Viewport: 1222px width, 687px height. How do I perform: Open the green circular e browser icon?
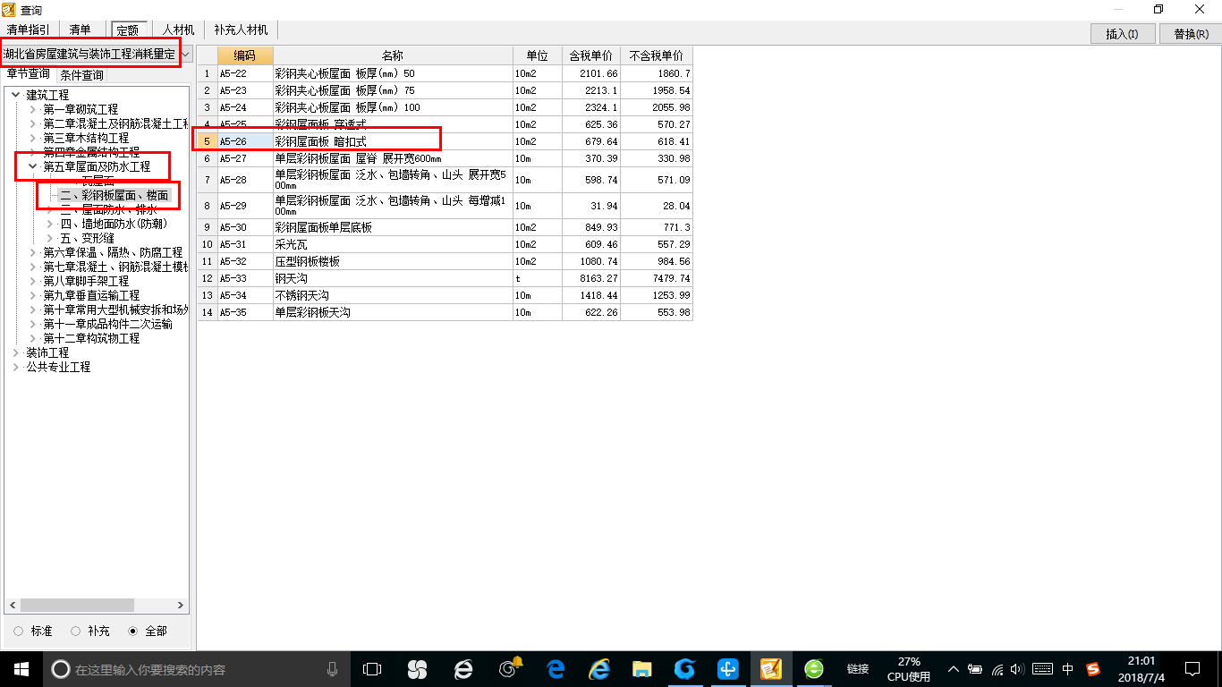coord(814,669)
